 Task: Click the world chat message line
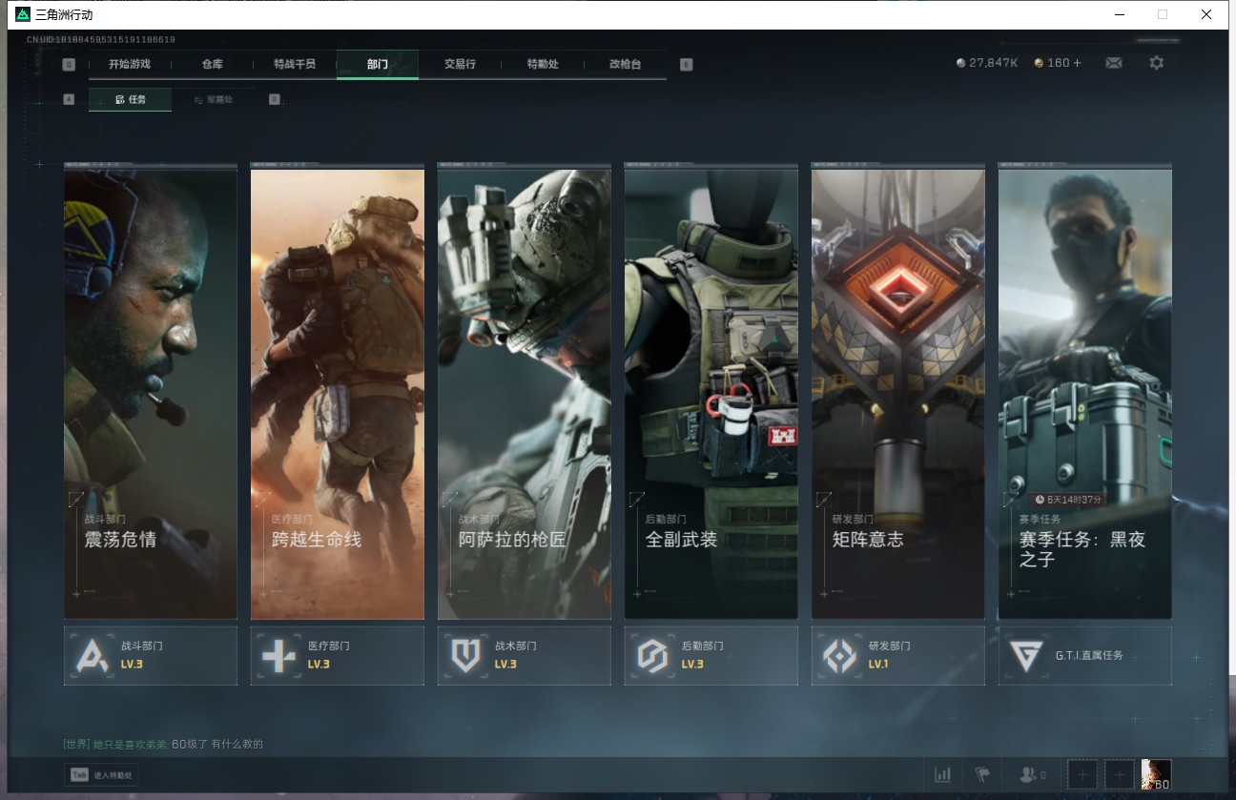pos(162,744)
